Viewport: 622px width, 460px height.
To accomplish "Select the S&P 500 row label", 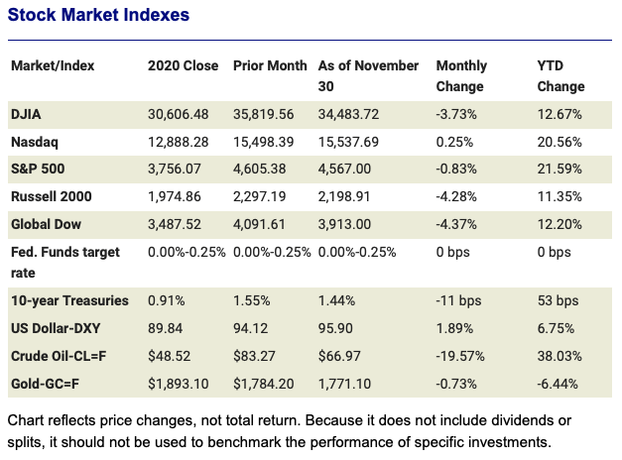I will (39, 169).
